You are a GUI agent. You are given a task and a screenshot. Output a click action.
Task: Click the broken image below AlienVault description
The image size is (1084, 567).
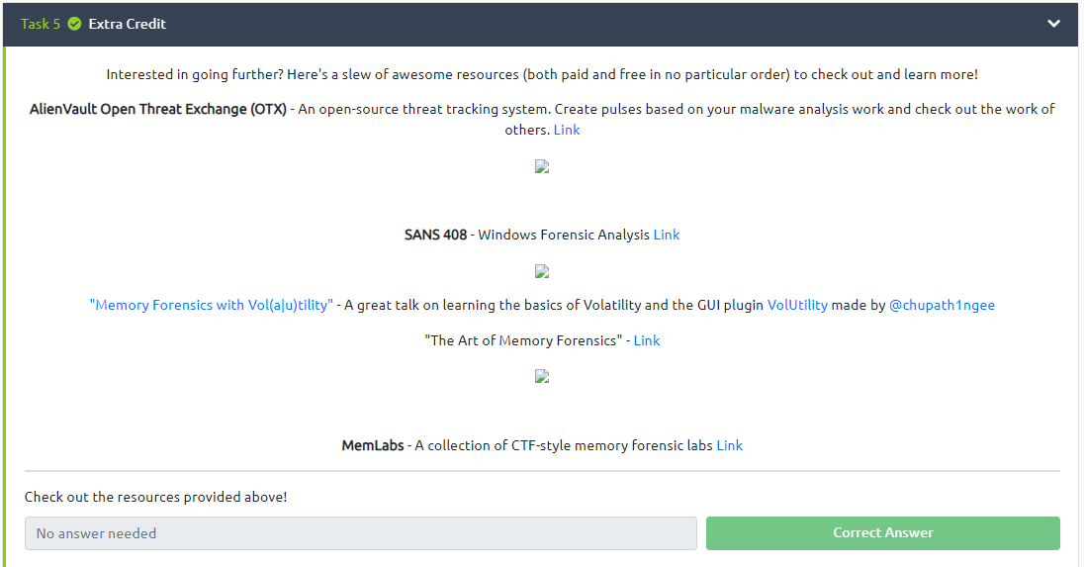pos(541,166)
